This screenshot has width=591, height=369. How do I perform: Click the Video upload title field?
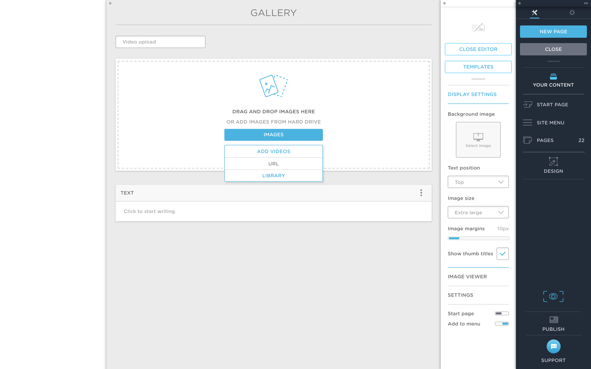[160, 42]
